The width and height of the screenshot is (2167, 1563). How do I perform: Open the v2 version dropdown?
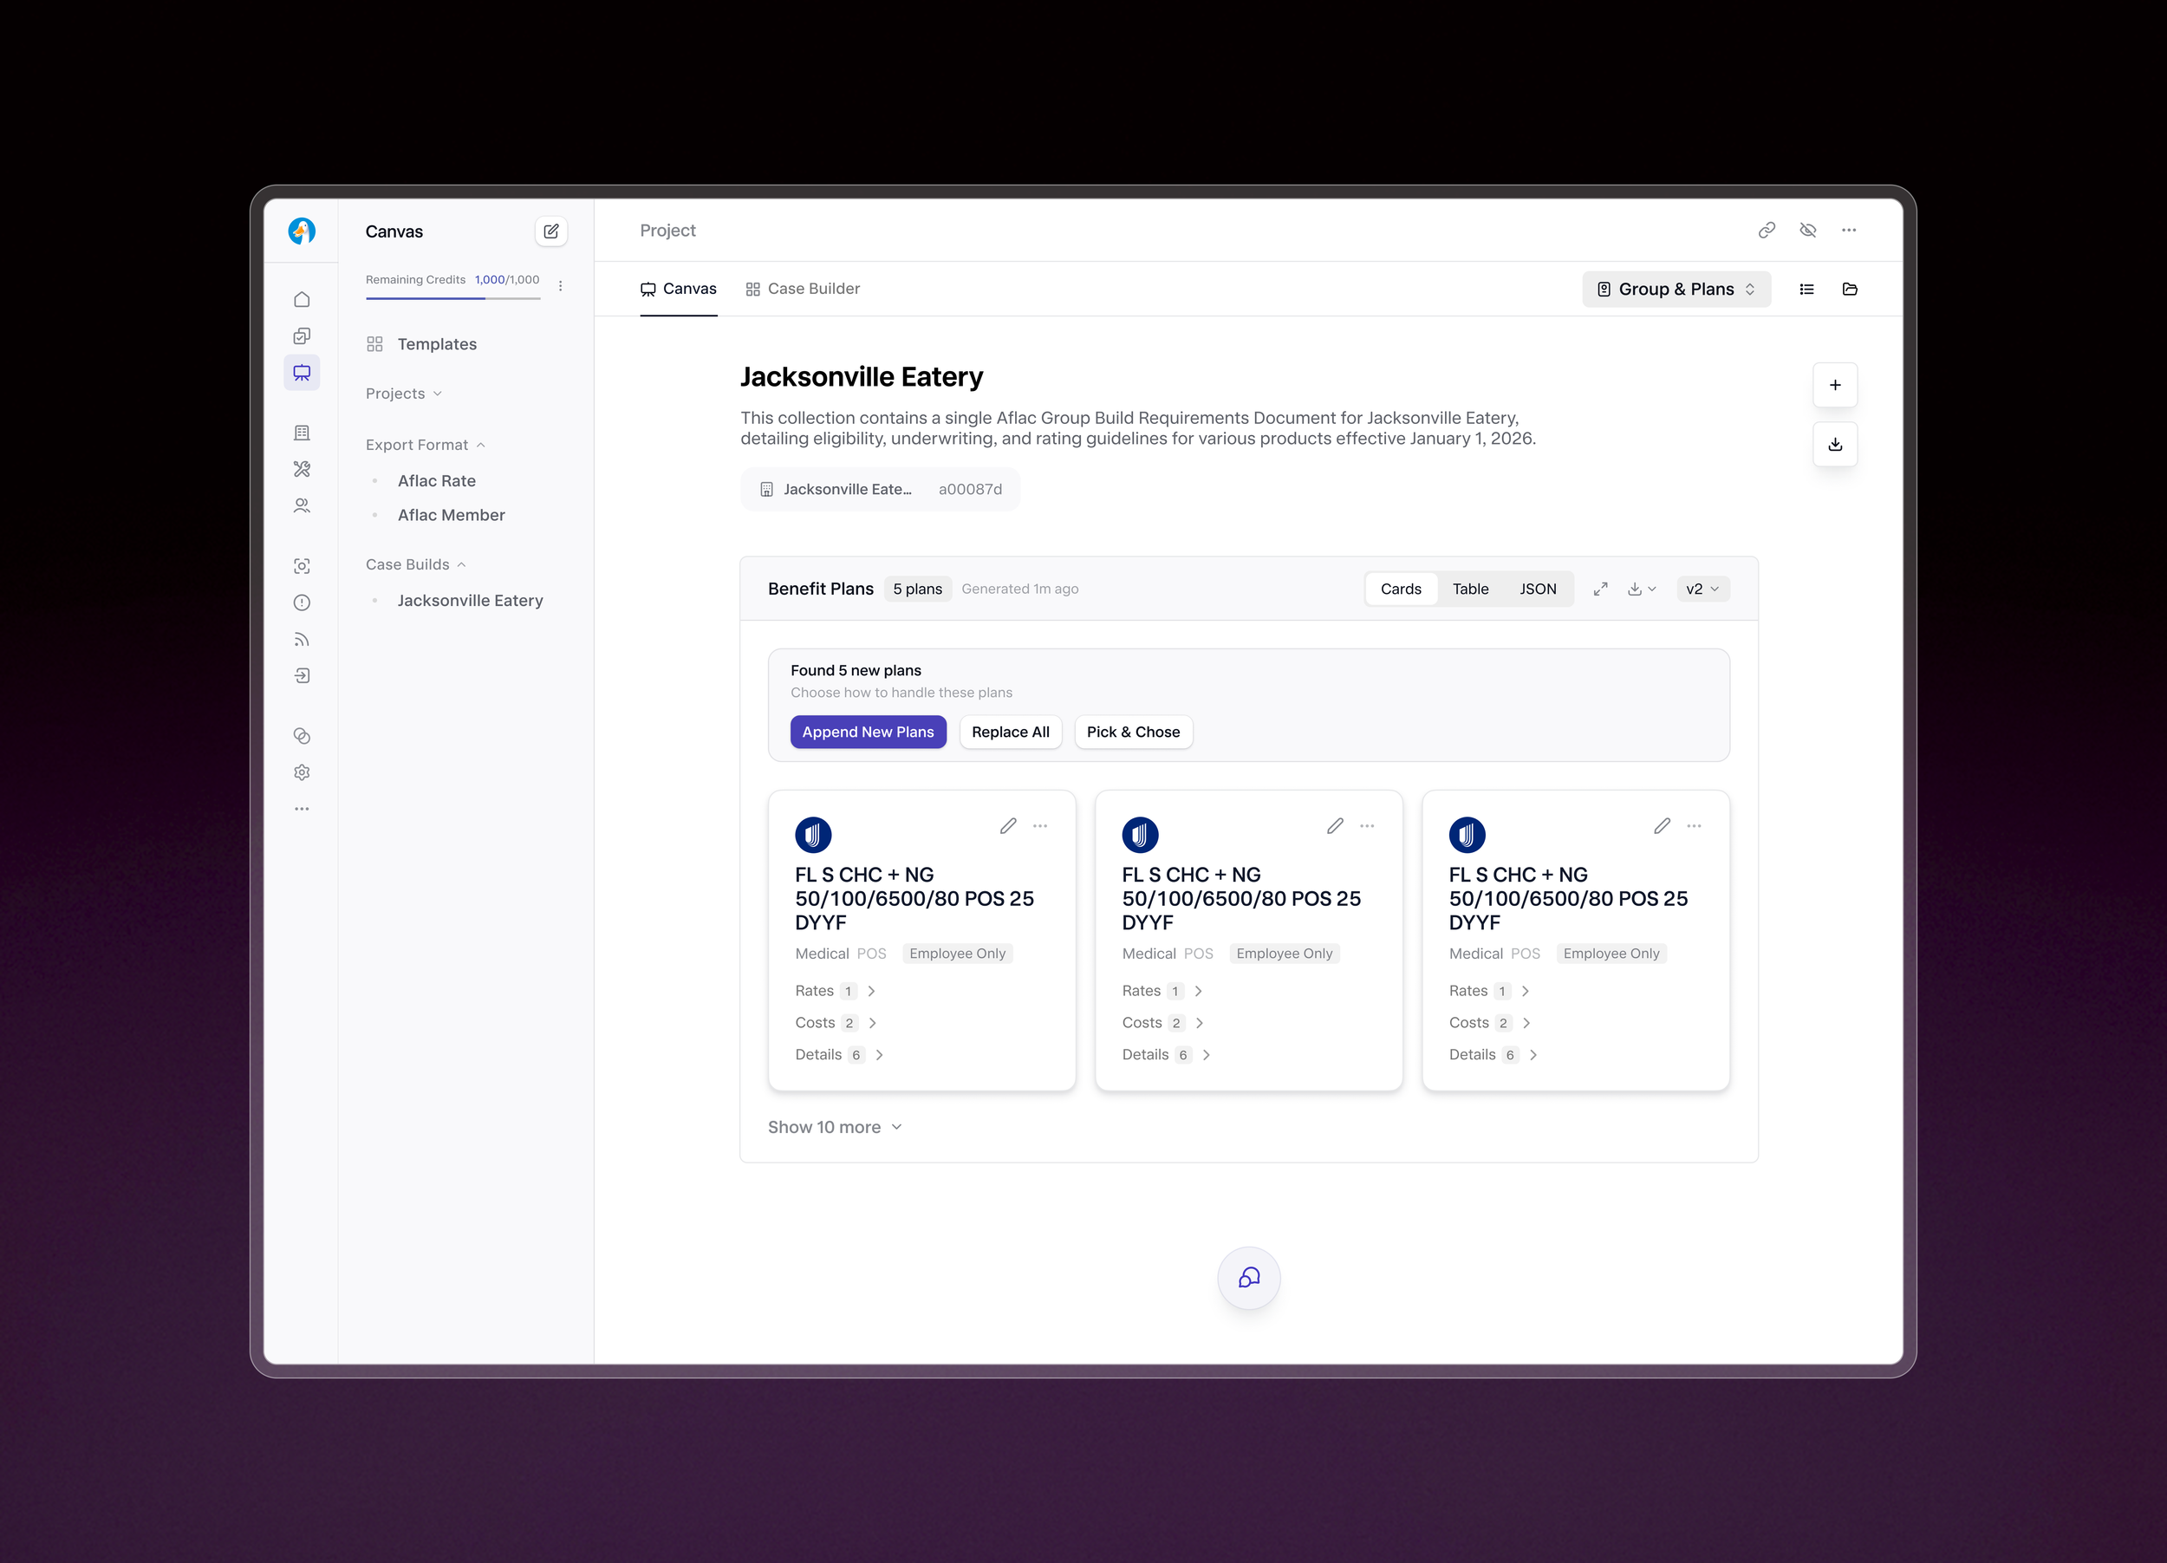tap(1702, 589)
